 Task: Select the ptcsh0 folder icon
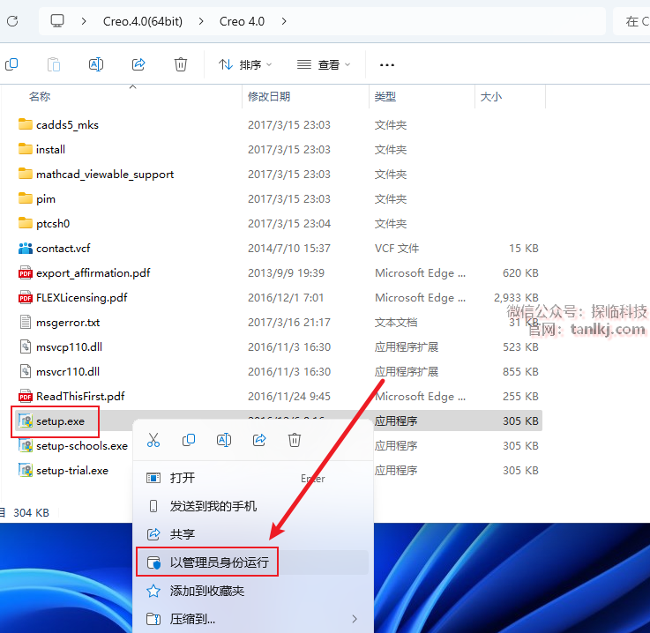tap(26, 223)
